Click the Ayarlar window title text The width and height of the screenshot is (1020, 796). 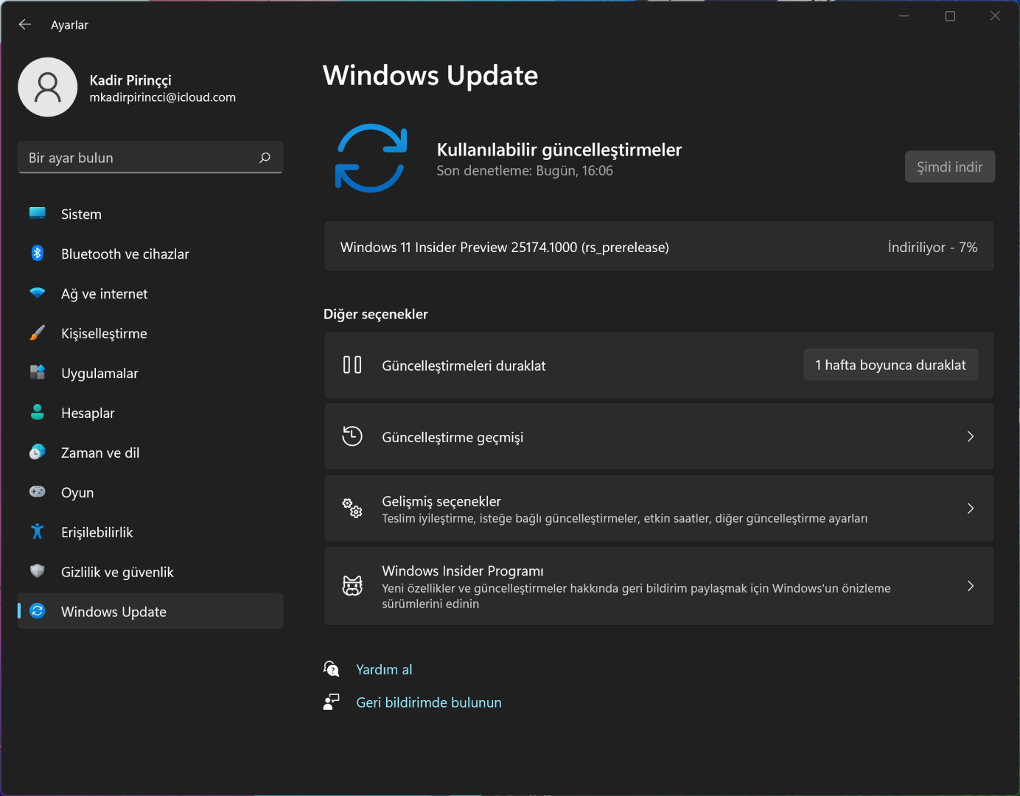click(x=69, y=25)
